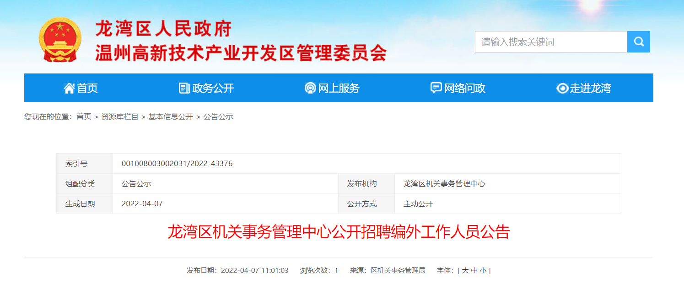The width and height of the screenshot is (684, 282).
Task: Click the 首页 breadcrumb link
Action: click(x=84, y=117)
